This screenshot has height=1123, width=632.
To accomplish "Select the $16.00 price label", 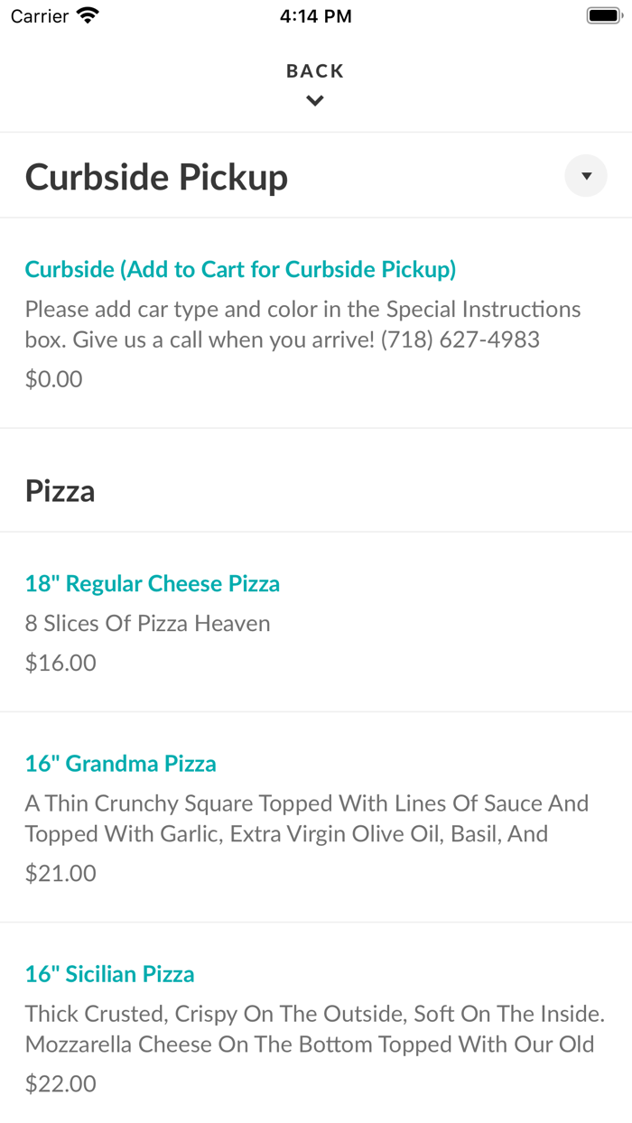I will point(60,662).
